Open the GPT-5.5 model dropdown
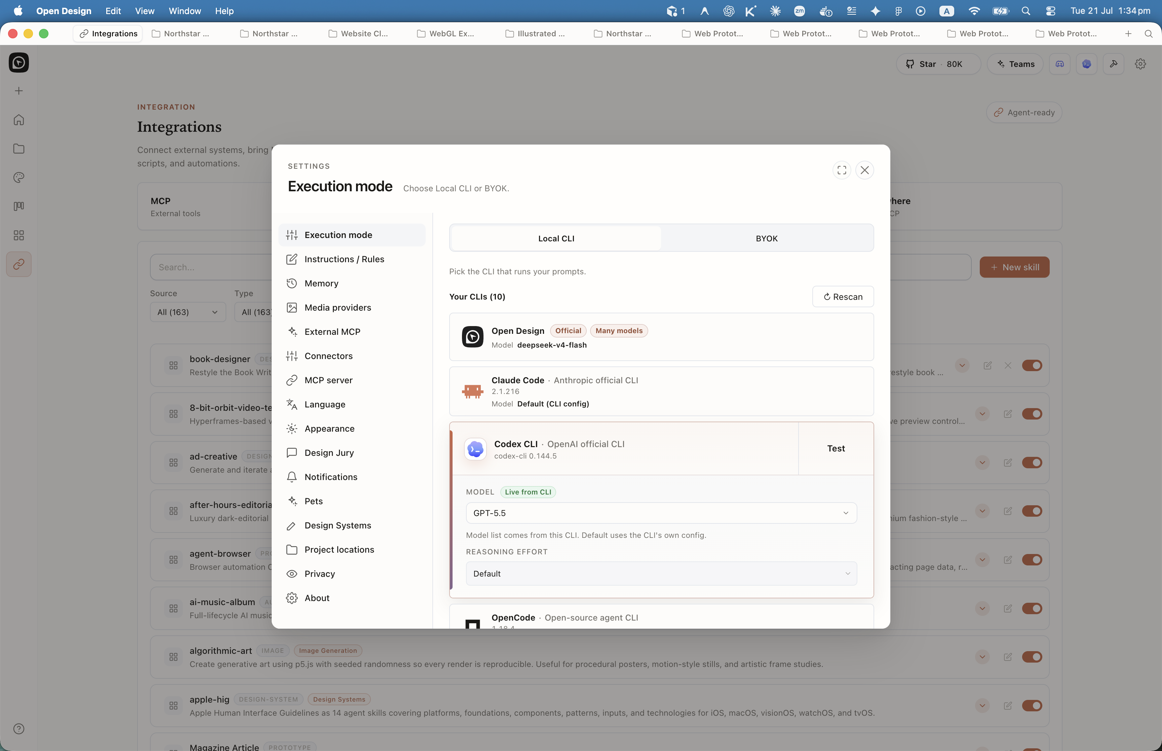 pyautogui.click(x=661, y=513)
